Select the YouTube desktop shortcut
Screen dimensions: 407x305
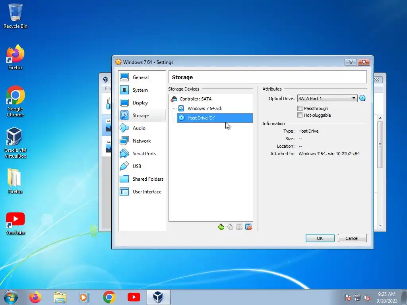pyautogui.click(x=16, y=224)
